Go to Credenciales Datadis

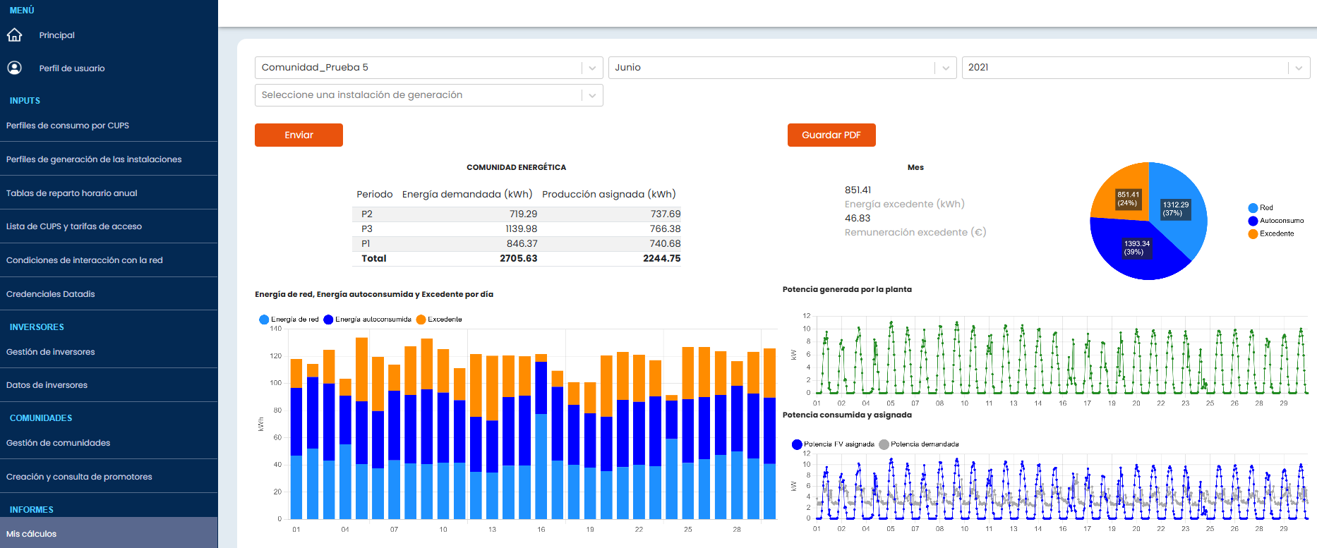pyautogui.click(x=51, y=294)
